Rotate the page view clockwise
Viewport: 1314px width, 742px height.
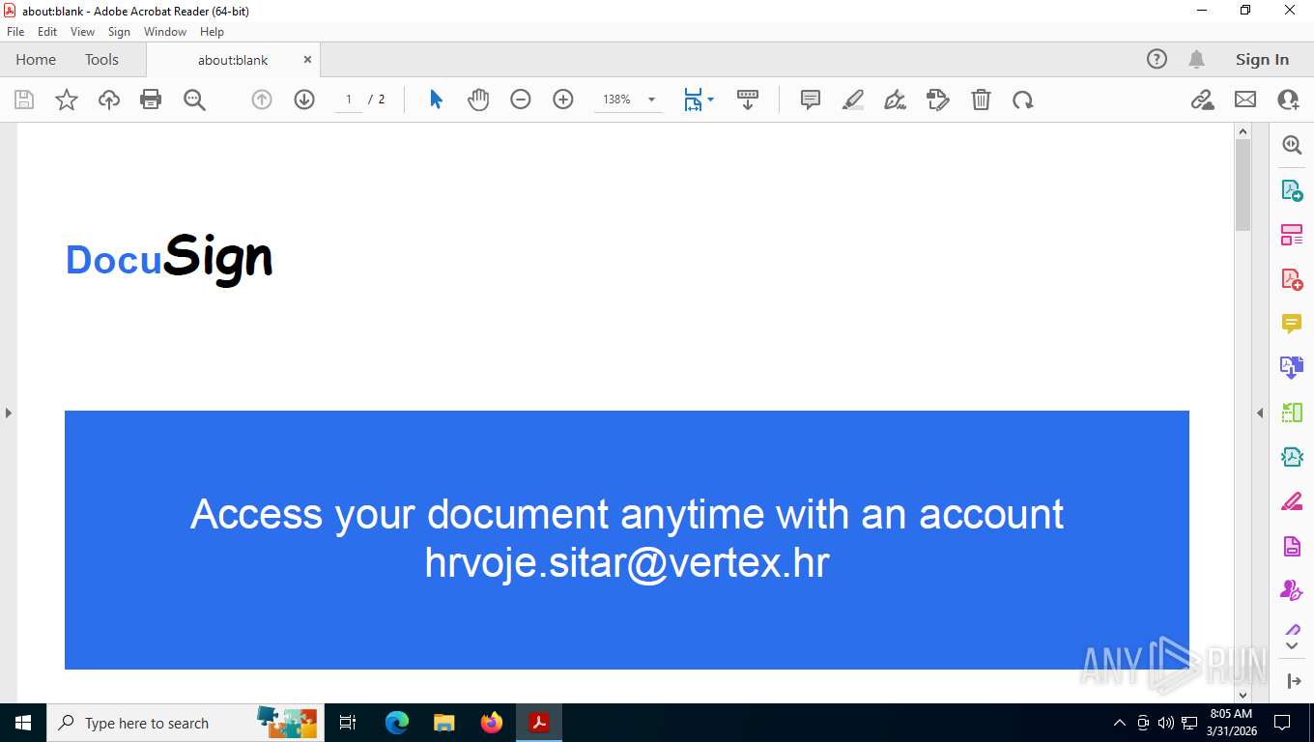point(1023,100)
